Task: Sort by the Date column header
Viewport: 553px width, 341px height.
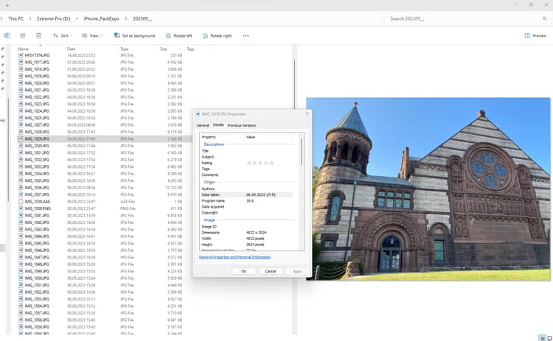Action: click(72, 49)
